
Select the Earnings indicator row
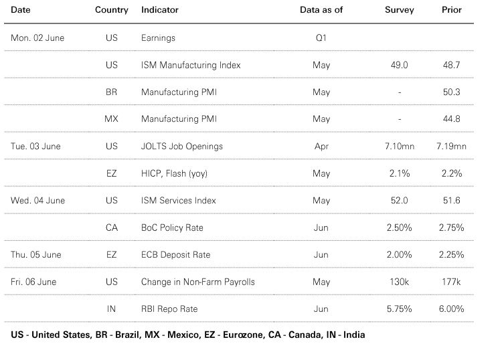(239, 37)
